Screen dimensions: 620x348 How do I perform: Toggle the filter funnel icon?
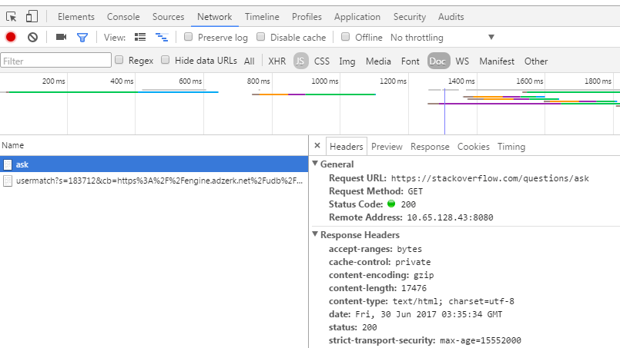click(82, 37)
